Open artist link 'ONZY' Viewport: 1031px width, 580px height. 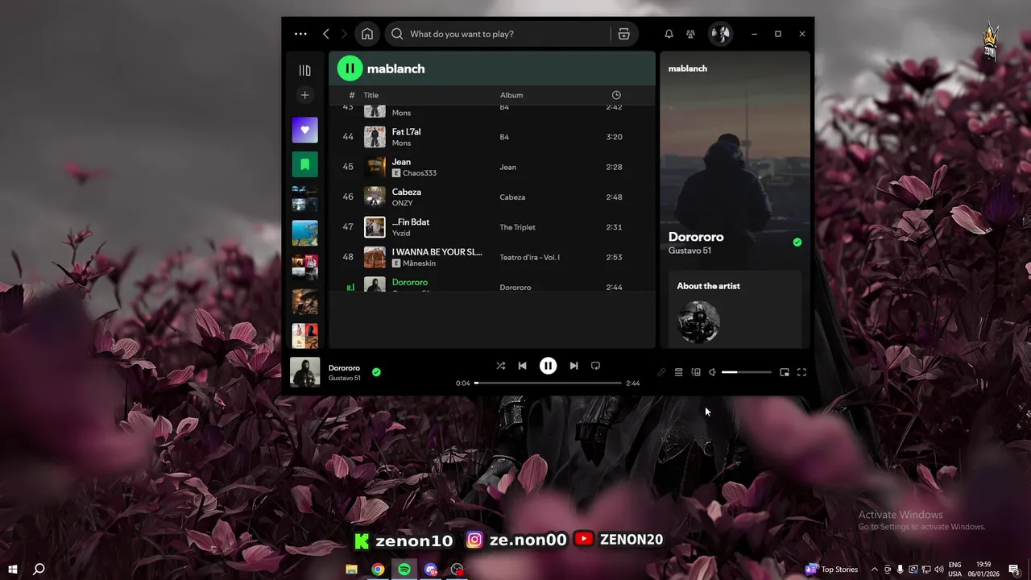(x=402, y=203)
